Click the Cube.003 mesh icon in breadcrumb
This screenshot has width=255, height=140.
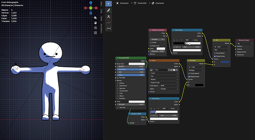[x=135, y=3]
